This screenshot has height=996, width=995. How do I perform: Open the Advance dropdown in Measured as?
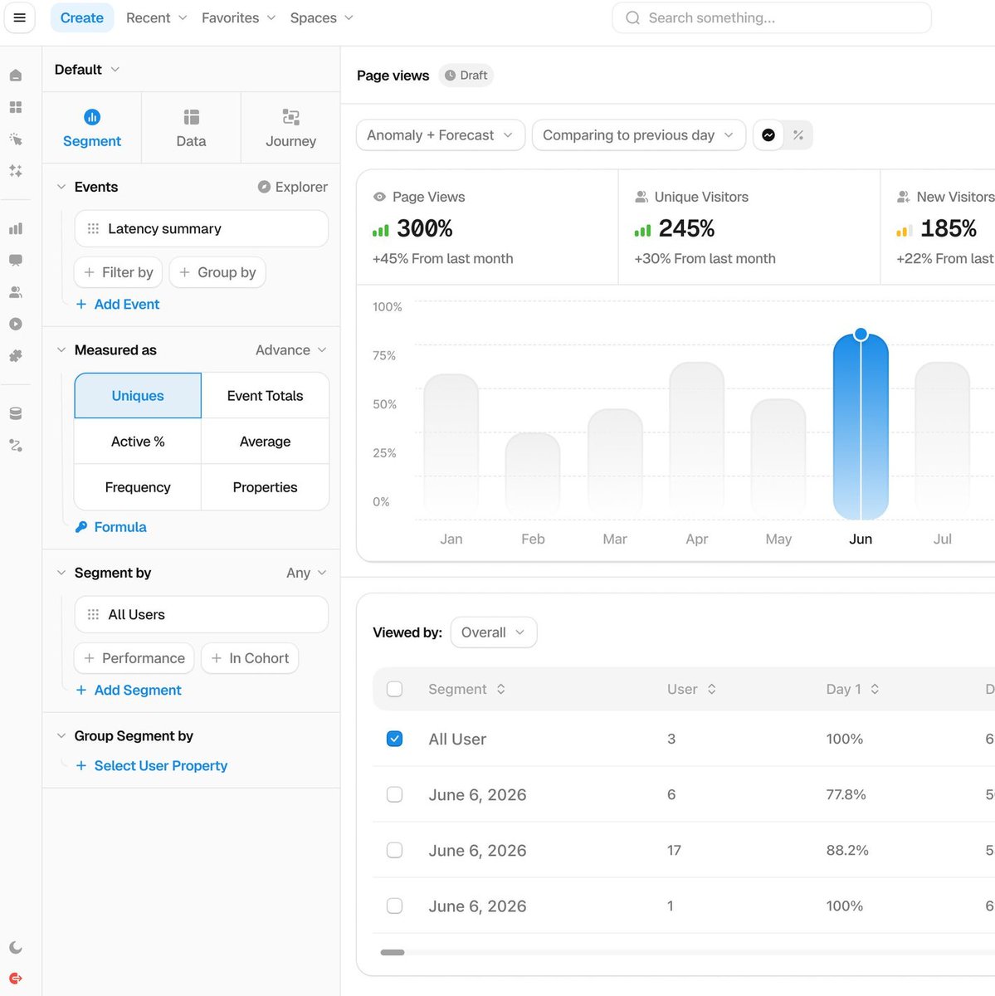pyautogui.click(x=290, y=350)
